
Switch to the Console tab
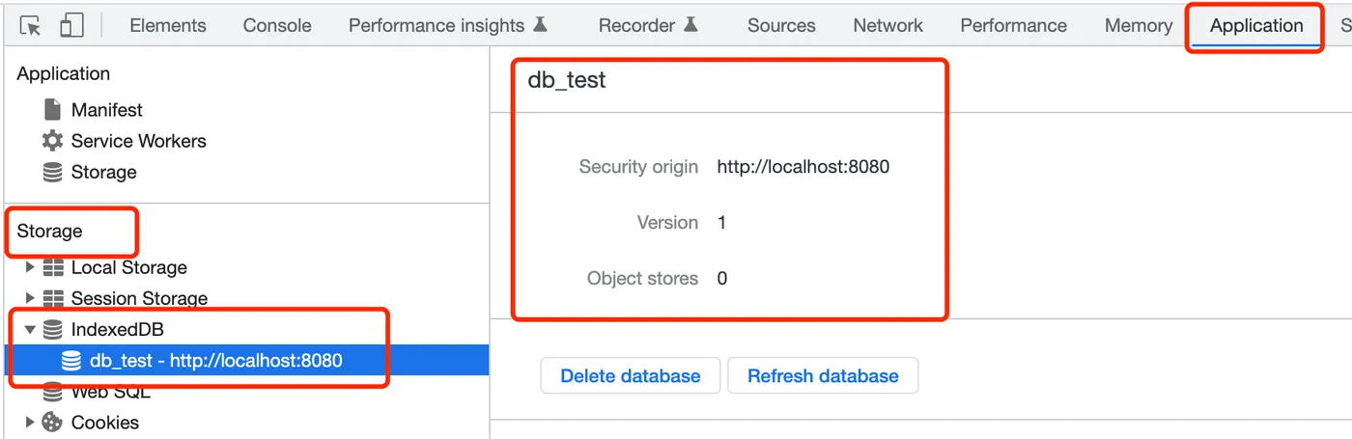[276, 26]
